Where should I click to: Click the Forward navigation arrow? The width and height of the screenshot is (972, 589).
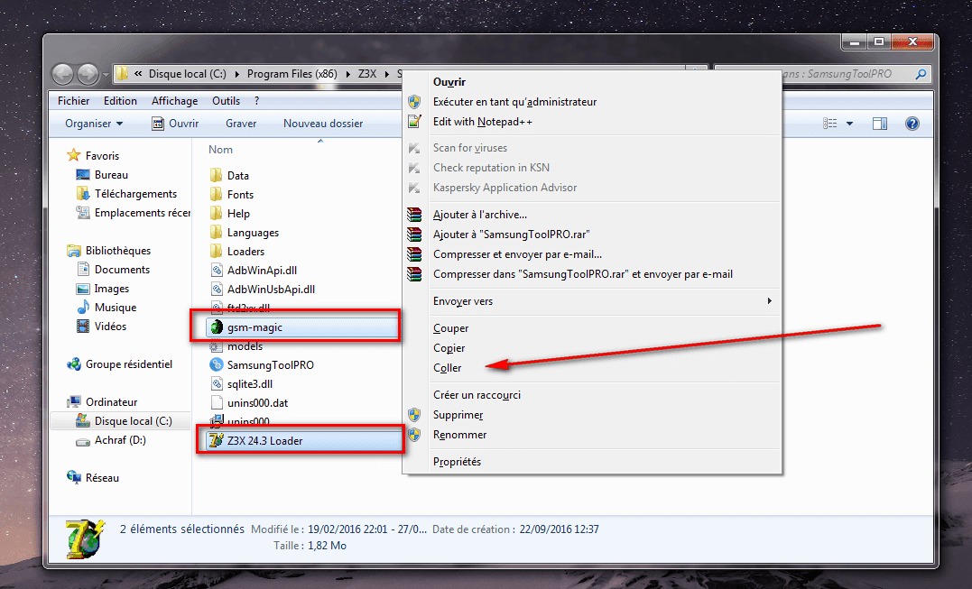pyautogui.click(x=88, y=74)
